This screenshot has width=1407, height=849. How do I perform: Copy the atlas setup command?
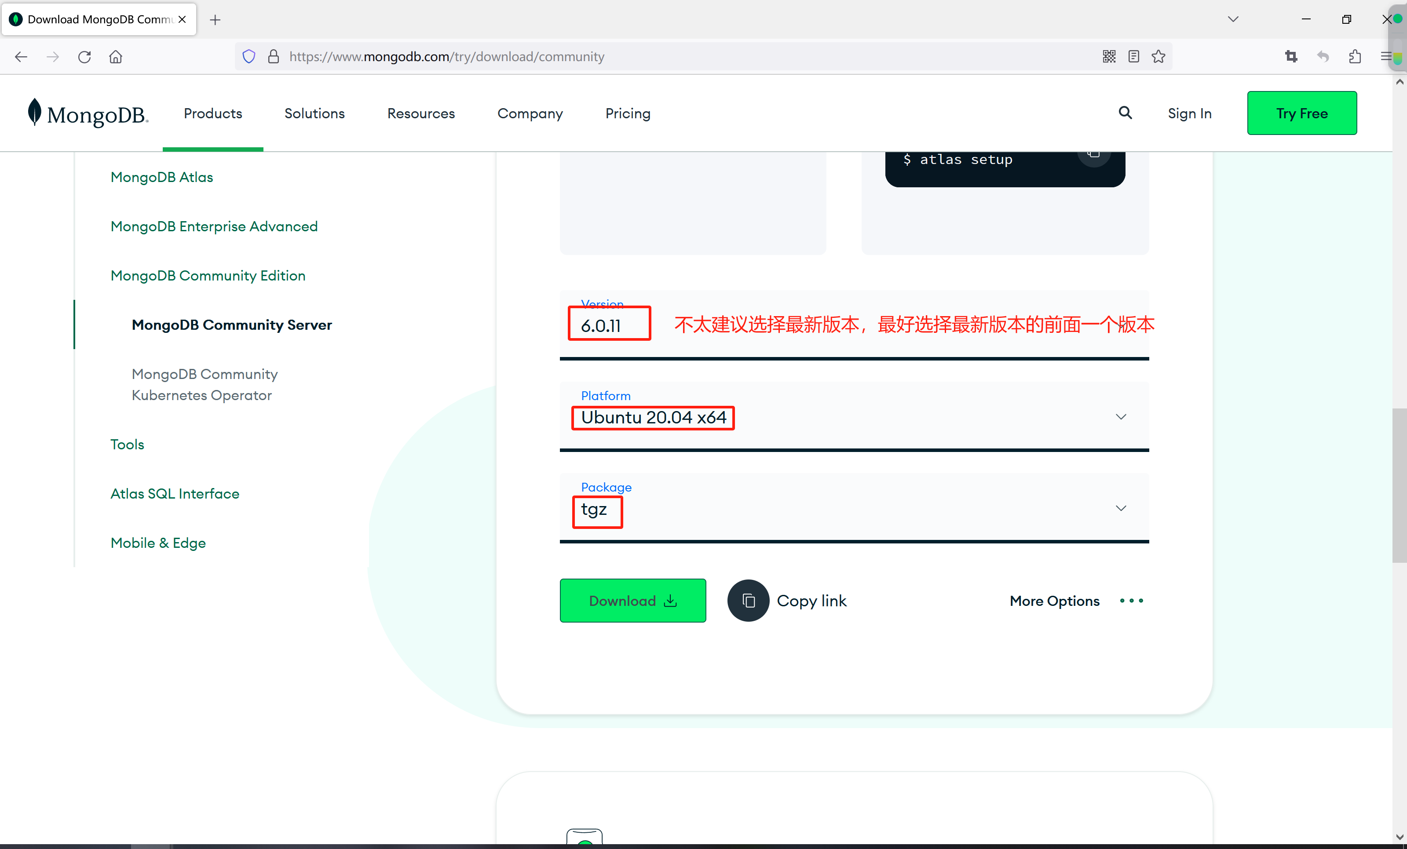[x=1093, y=154]
